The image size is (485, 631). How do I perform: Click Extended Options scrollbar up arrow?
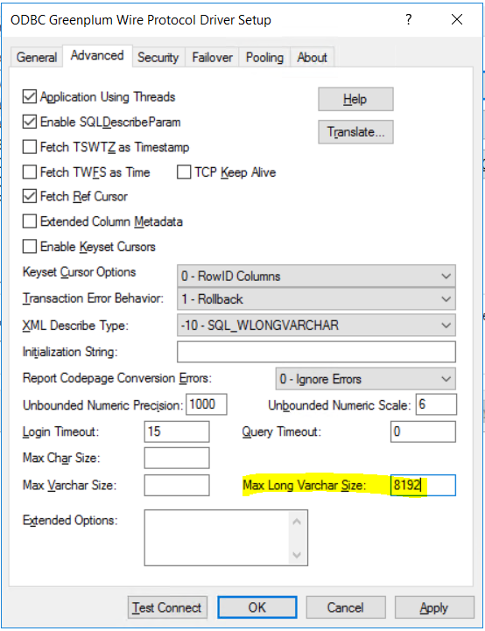(x=297, y=522)
